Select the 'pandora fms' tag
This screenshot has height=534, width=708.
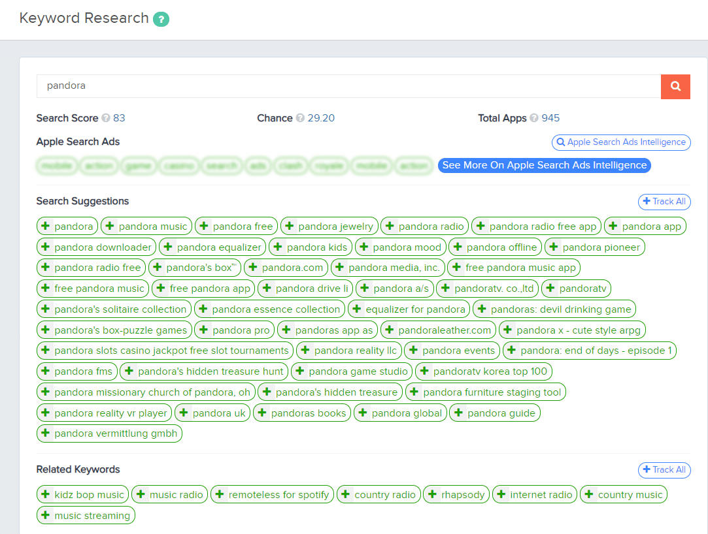pyautogui.click(x=76, y=371)
